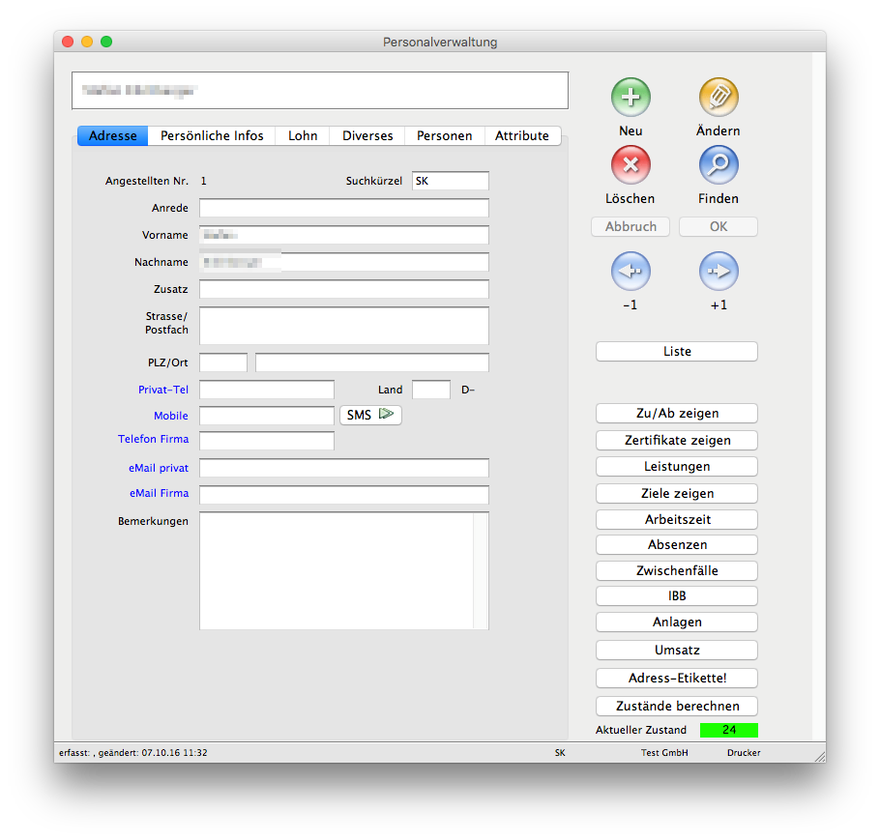This screenshot has width=880, height=840.
Task: Click into the Bemerkungen text area
Action: pos(336,570)
